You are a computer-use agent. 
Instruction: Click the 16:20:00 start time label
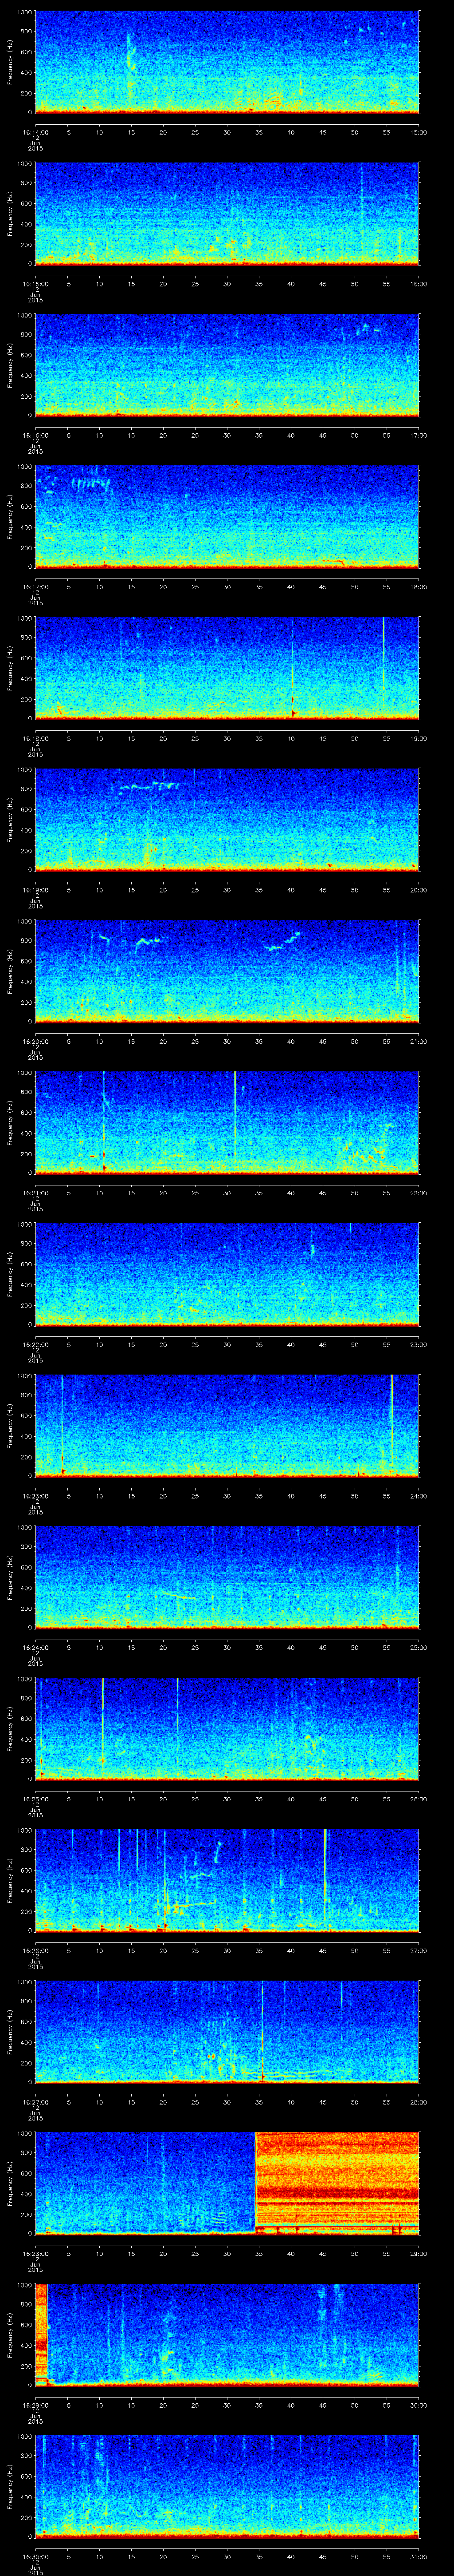(35, 1041)
